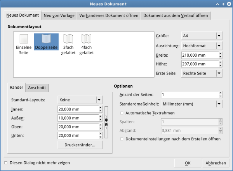
Task: Tick Diesen Dialog nicht mehr zeigen
Action: pos(5,162)
